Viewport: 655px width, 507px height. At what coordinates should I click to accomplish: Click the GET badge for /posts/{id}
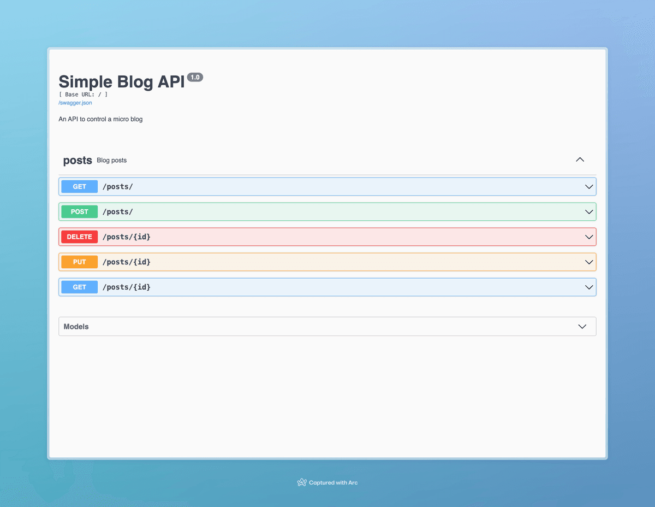[x=80, y=287]
